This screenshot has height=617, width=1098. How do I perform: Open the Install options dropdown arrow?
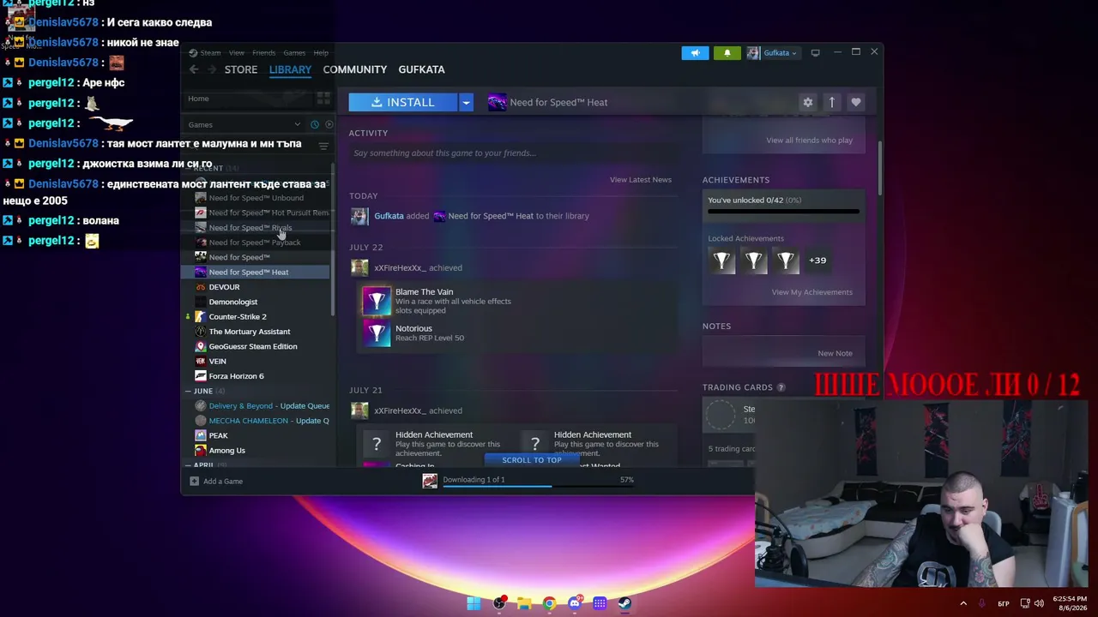point(466,102)
